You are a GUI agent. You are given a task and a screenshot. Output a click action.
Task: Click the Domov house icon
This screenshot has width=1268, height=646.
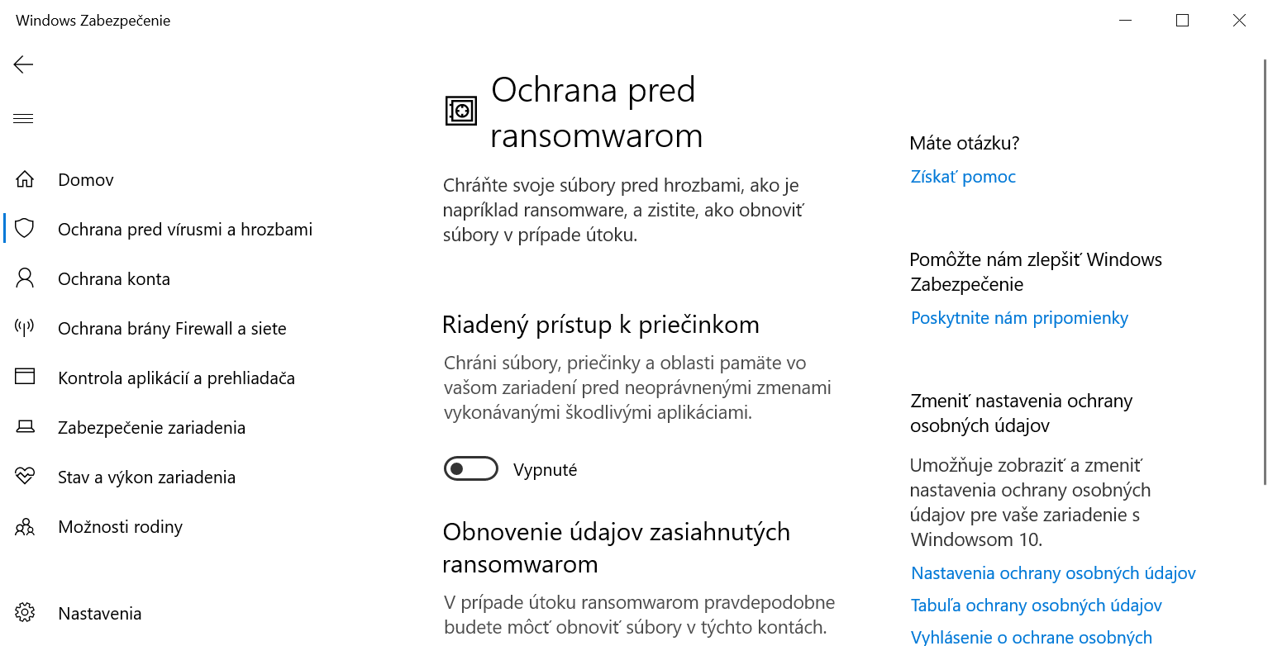pos(25,179)
